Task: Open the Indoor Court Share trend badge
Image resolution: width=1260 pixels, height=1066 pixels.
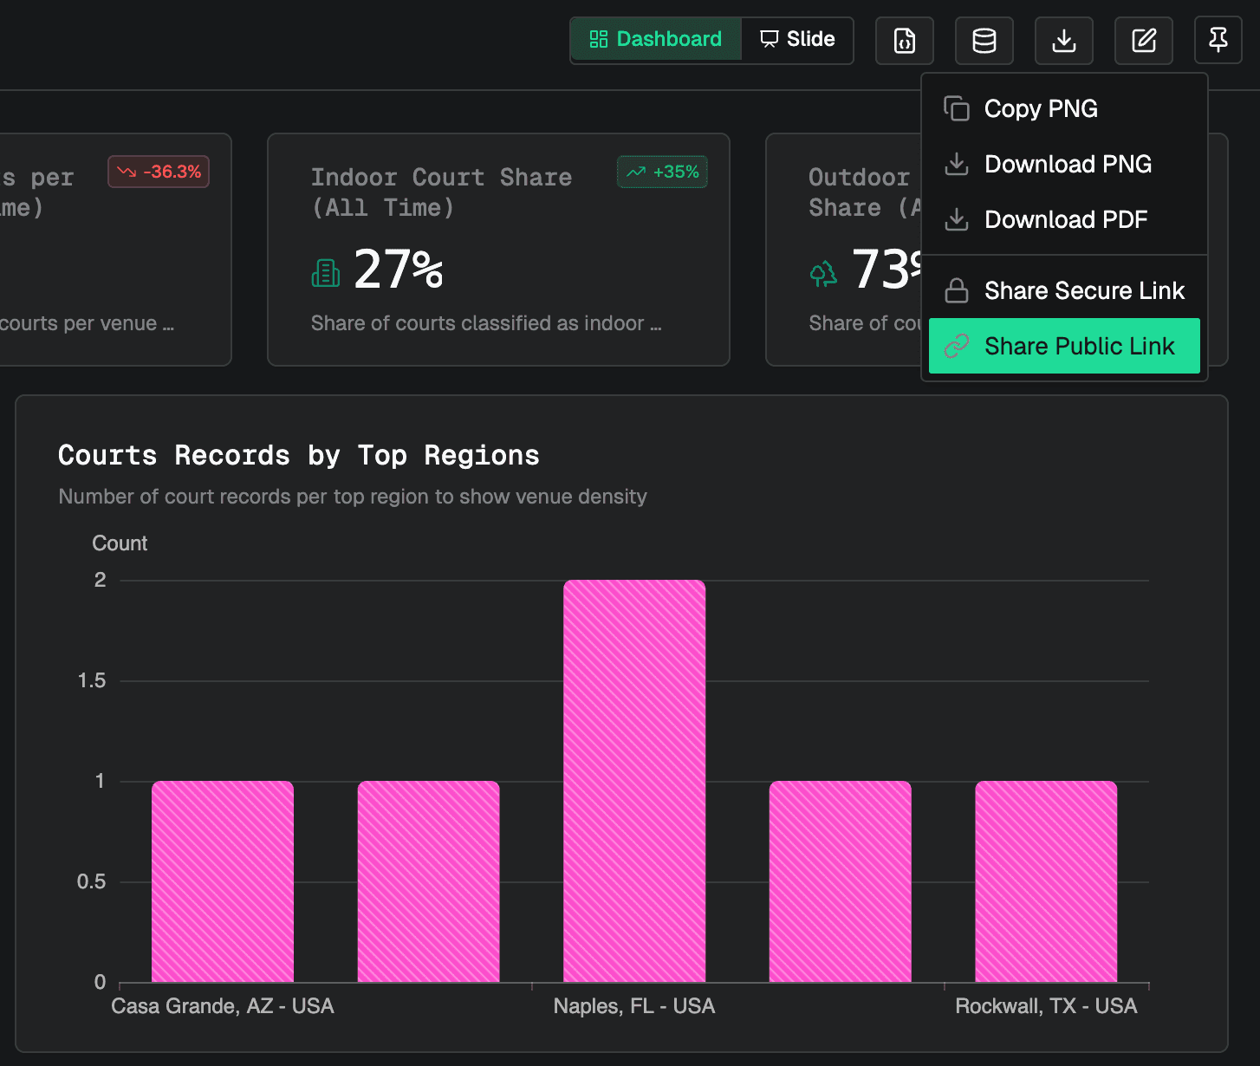Action: tap(662, 172)
